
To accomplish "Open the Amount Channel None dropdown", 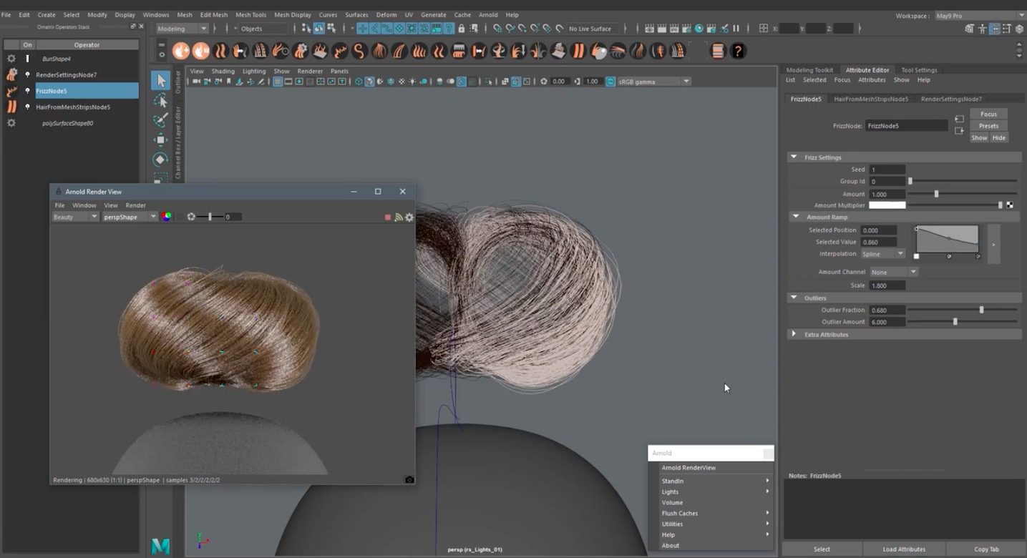I will coord(893,272).
